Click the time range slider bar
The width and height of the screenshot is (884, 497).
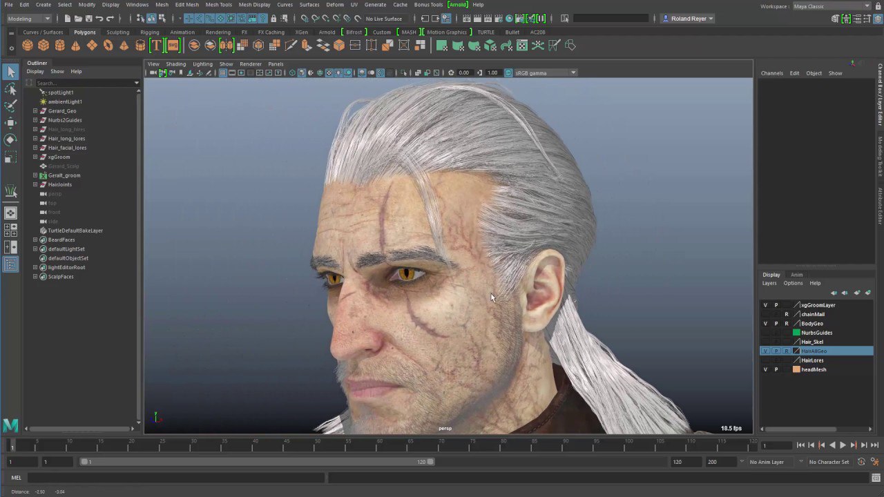click(258, 462)
